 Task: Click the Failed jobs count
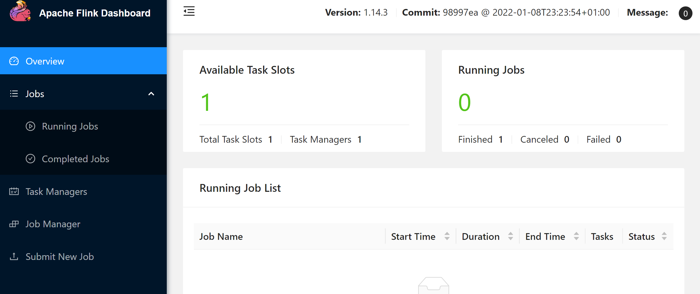tap(619, 139)
